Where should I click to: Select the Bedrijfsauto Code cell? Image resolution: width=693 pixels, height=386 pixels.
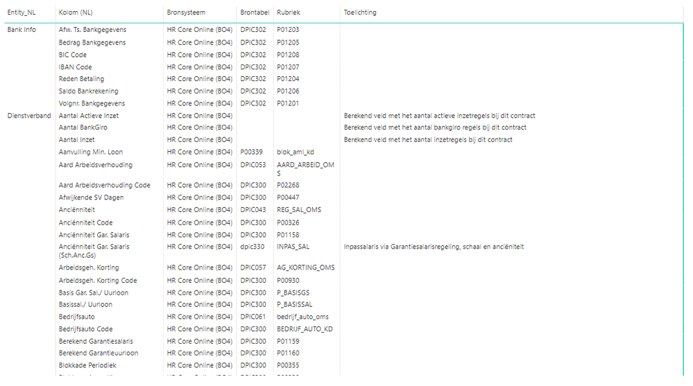(x=86, y=329)
